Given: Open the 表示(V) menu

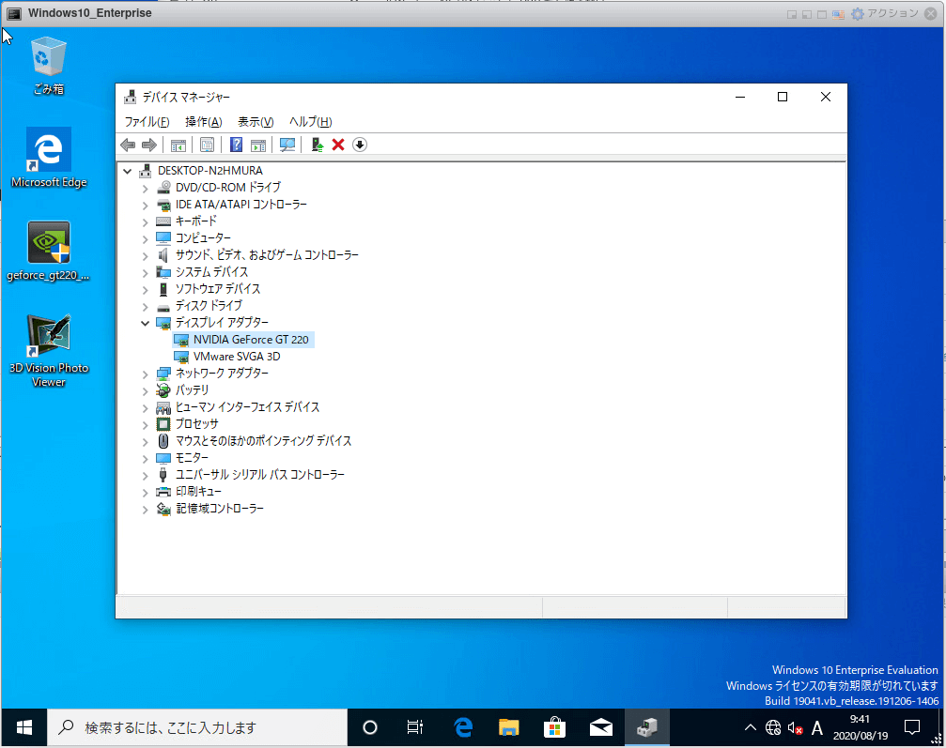Looking at the screenshot, I should point(256,122).
